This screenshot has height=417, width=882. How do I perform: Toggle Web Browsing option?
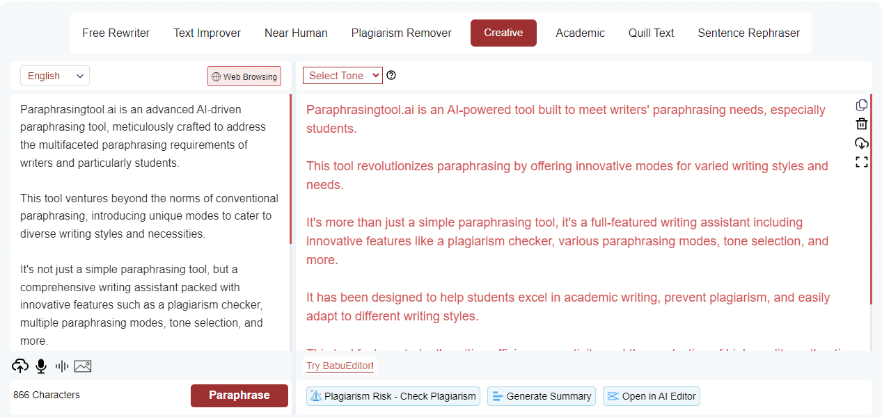[x=244, y=76]
